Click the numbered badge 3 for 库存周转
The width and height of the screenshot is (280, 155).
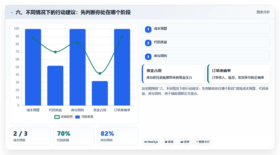(148, 56)
